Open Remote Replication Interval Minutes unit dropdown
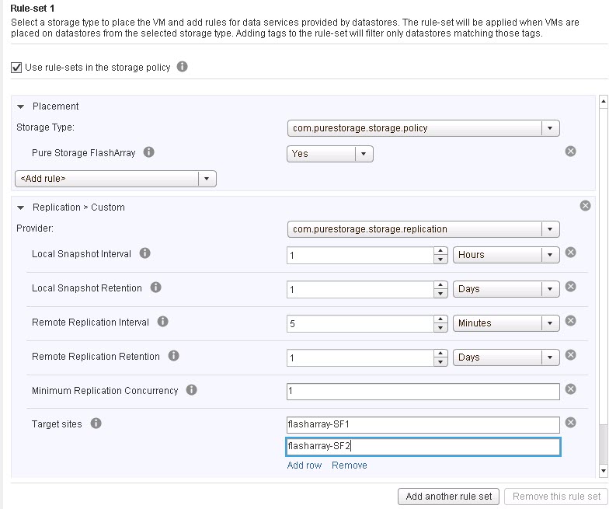 506,323
